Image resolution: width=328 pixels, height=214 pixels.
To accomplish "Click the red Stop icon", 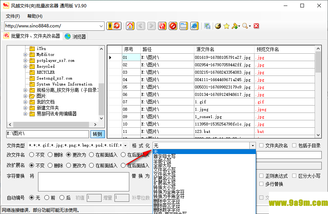I will [x=173, y=26].
